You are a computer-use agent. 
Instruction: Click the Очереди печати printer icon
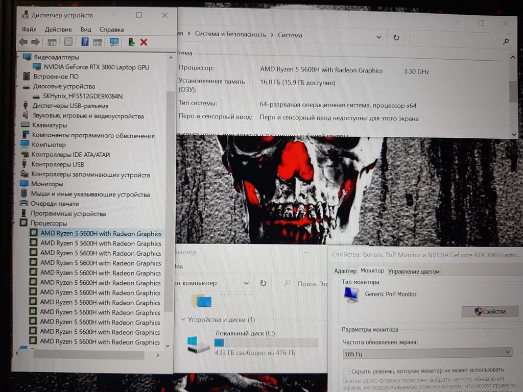(24, 203)
